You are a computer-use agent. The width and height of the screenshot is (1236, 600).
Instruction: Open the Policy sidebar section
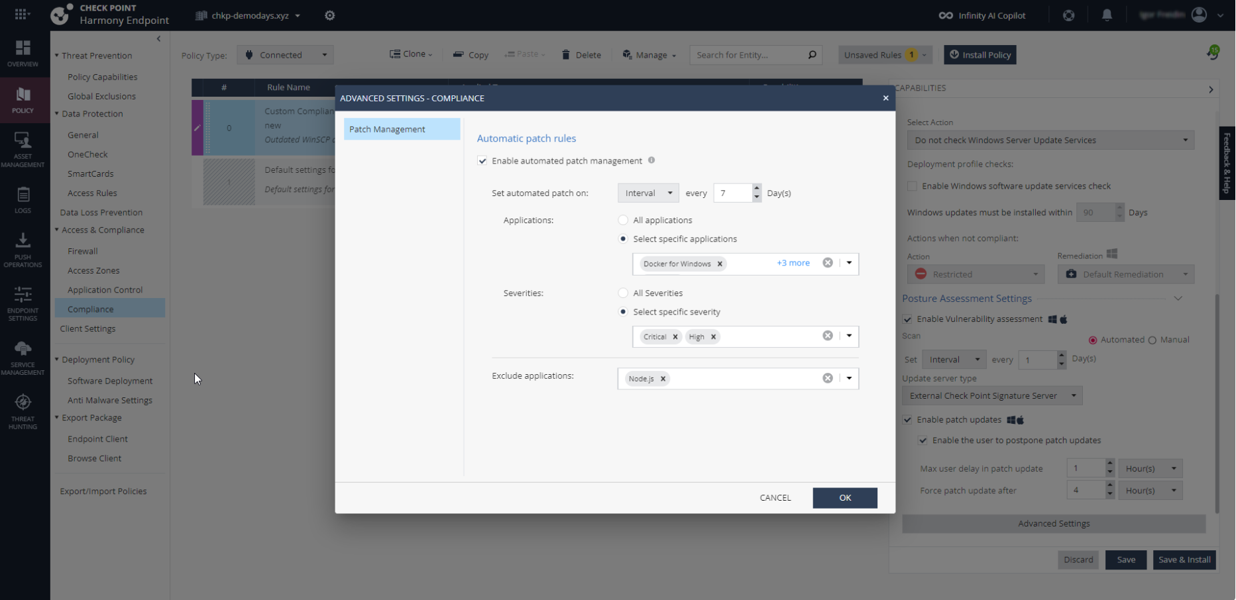(x=23, y=100)
